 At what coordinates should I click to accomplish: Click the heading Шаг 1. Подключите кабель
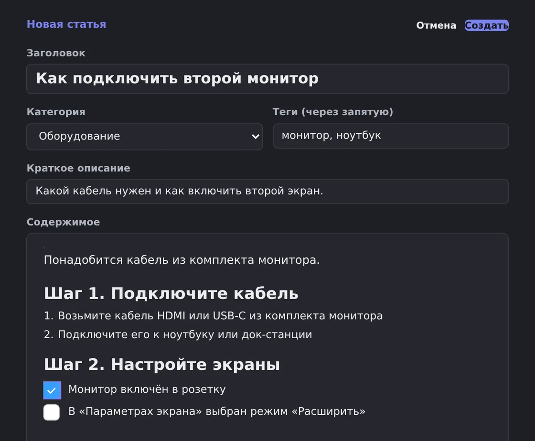pos(171,293)
